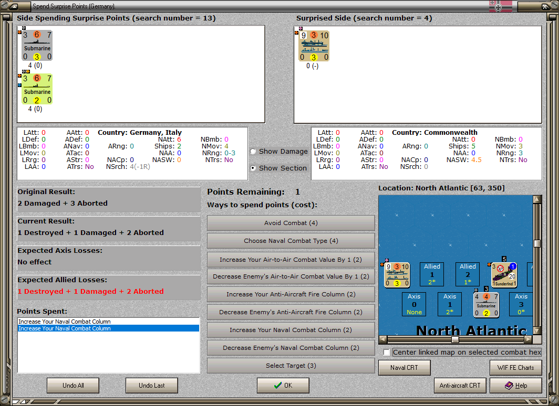The height and width of the screenshot is (406, 559).
Task: Click the NSrch: 4(-1R) value for Germany
Action: click(140, 166)
